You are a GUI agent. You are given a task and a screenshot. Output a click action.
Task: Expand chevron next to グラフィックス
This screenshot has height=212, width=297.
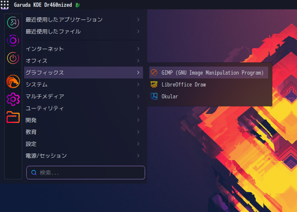click(x=138, y=73)
